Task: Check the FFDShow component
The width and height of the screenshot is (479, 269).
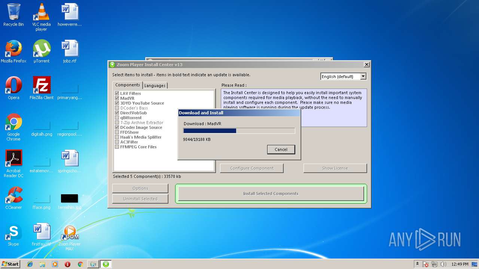Action: [x=117, y=132]
